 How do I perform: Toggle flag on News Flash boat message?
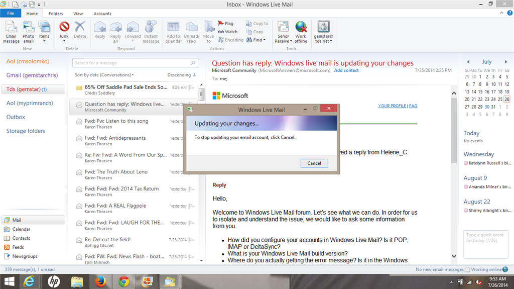click(x=191, y=257)
